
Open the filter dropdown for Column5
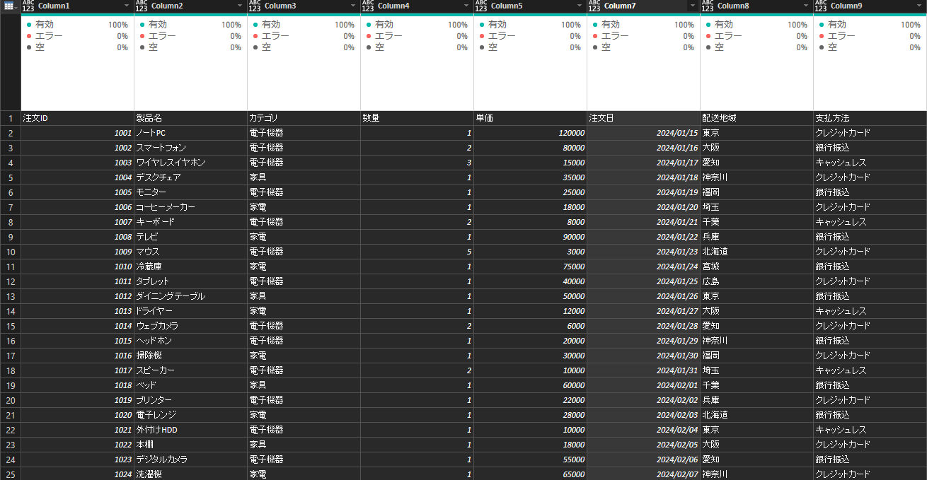pos(580,6)
